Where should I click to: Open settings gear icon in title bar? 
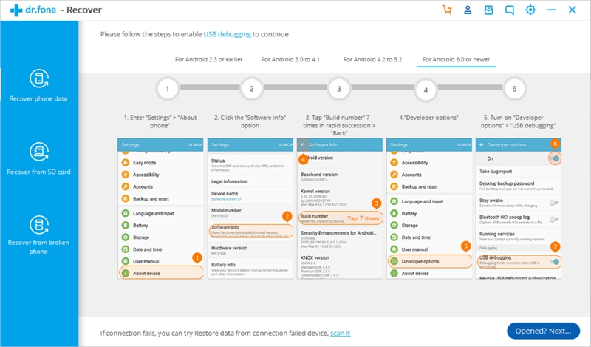[530, 10]
